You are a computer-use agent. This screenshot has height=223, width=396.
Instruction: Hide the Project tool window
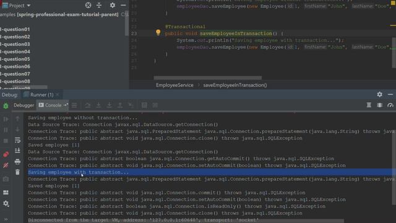point(123,5)
